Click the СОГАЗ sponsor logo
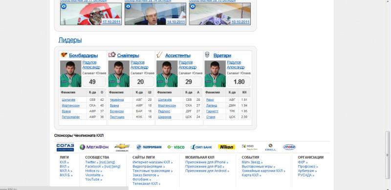 65,147
